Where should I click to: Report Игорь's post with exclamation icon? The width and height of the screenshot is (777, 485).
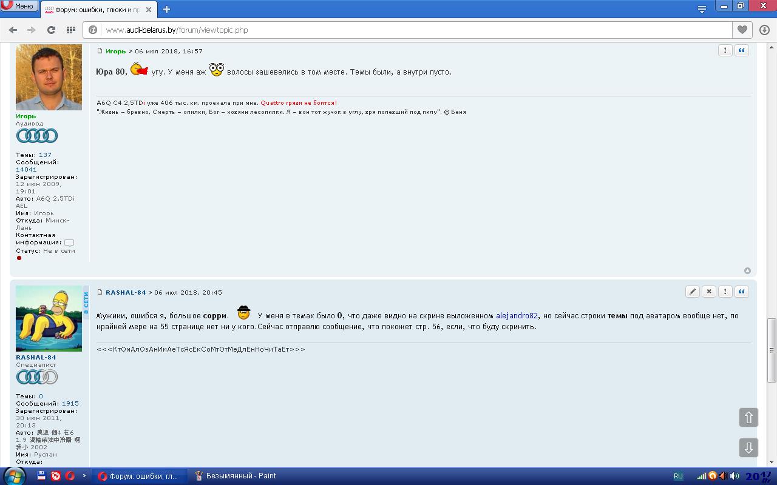point(725,51)
